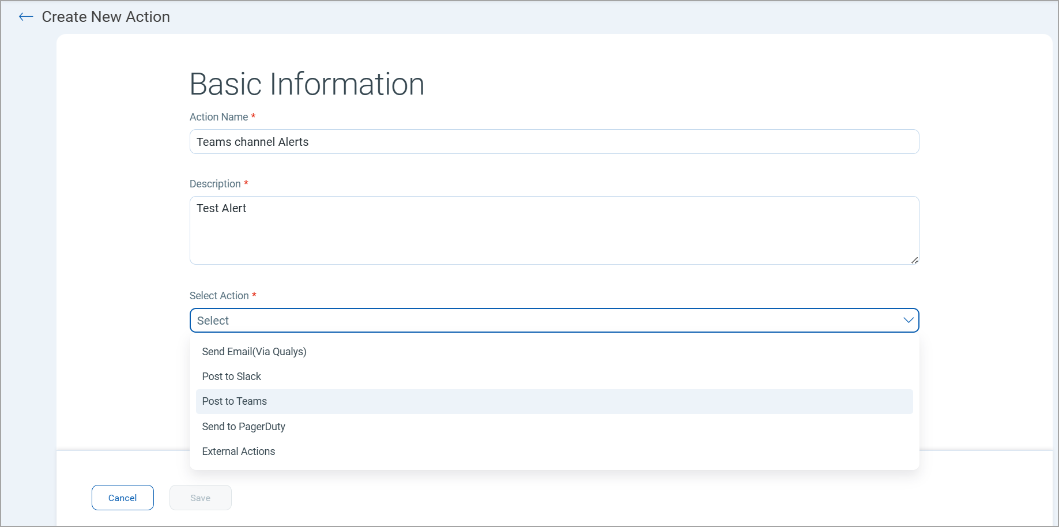Click the Save button
Viewport: 1059px width, 527px height.
tap(200, 497)
